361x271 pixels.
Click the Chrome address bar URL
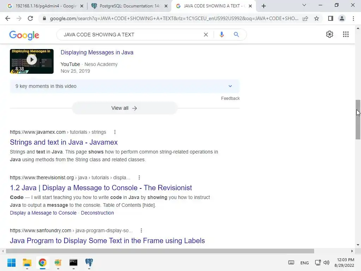click(174, 18)
